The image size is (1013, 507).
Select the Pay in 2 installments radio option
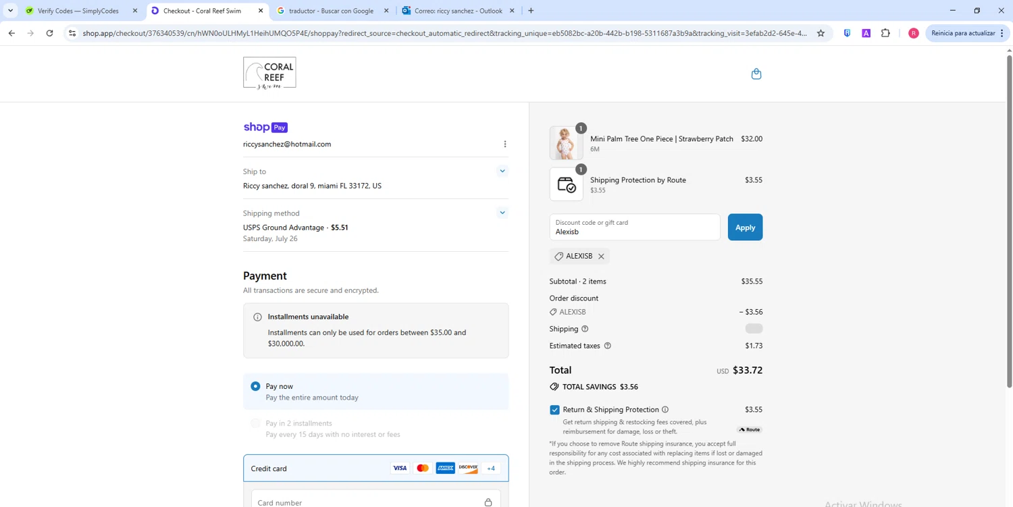coord(255,423)
